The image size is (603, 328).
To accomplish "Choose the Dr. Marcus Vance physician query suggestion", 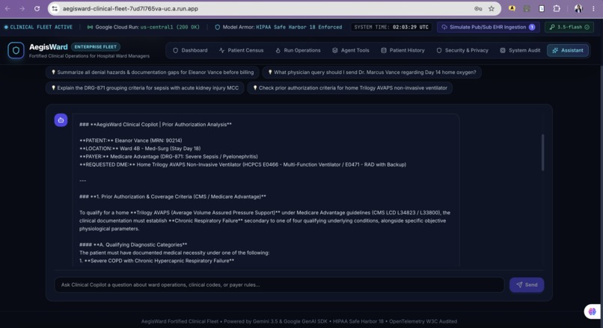I will [372, 72].
